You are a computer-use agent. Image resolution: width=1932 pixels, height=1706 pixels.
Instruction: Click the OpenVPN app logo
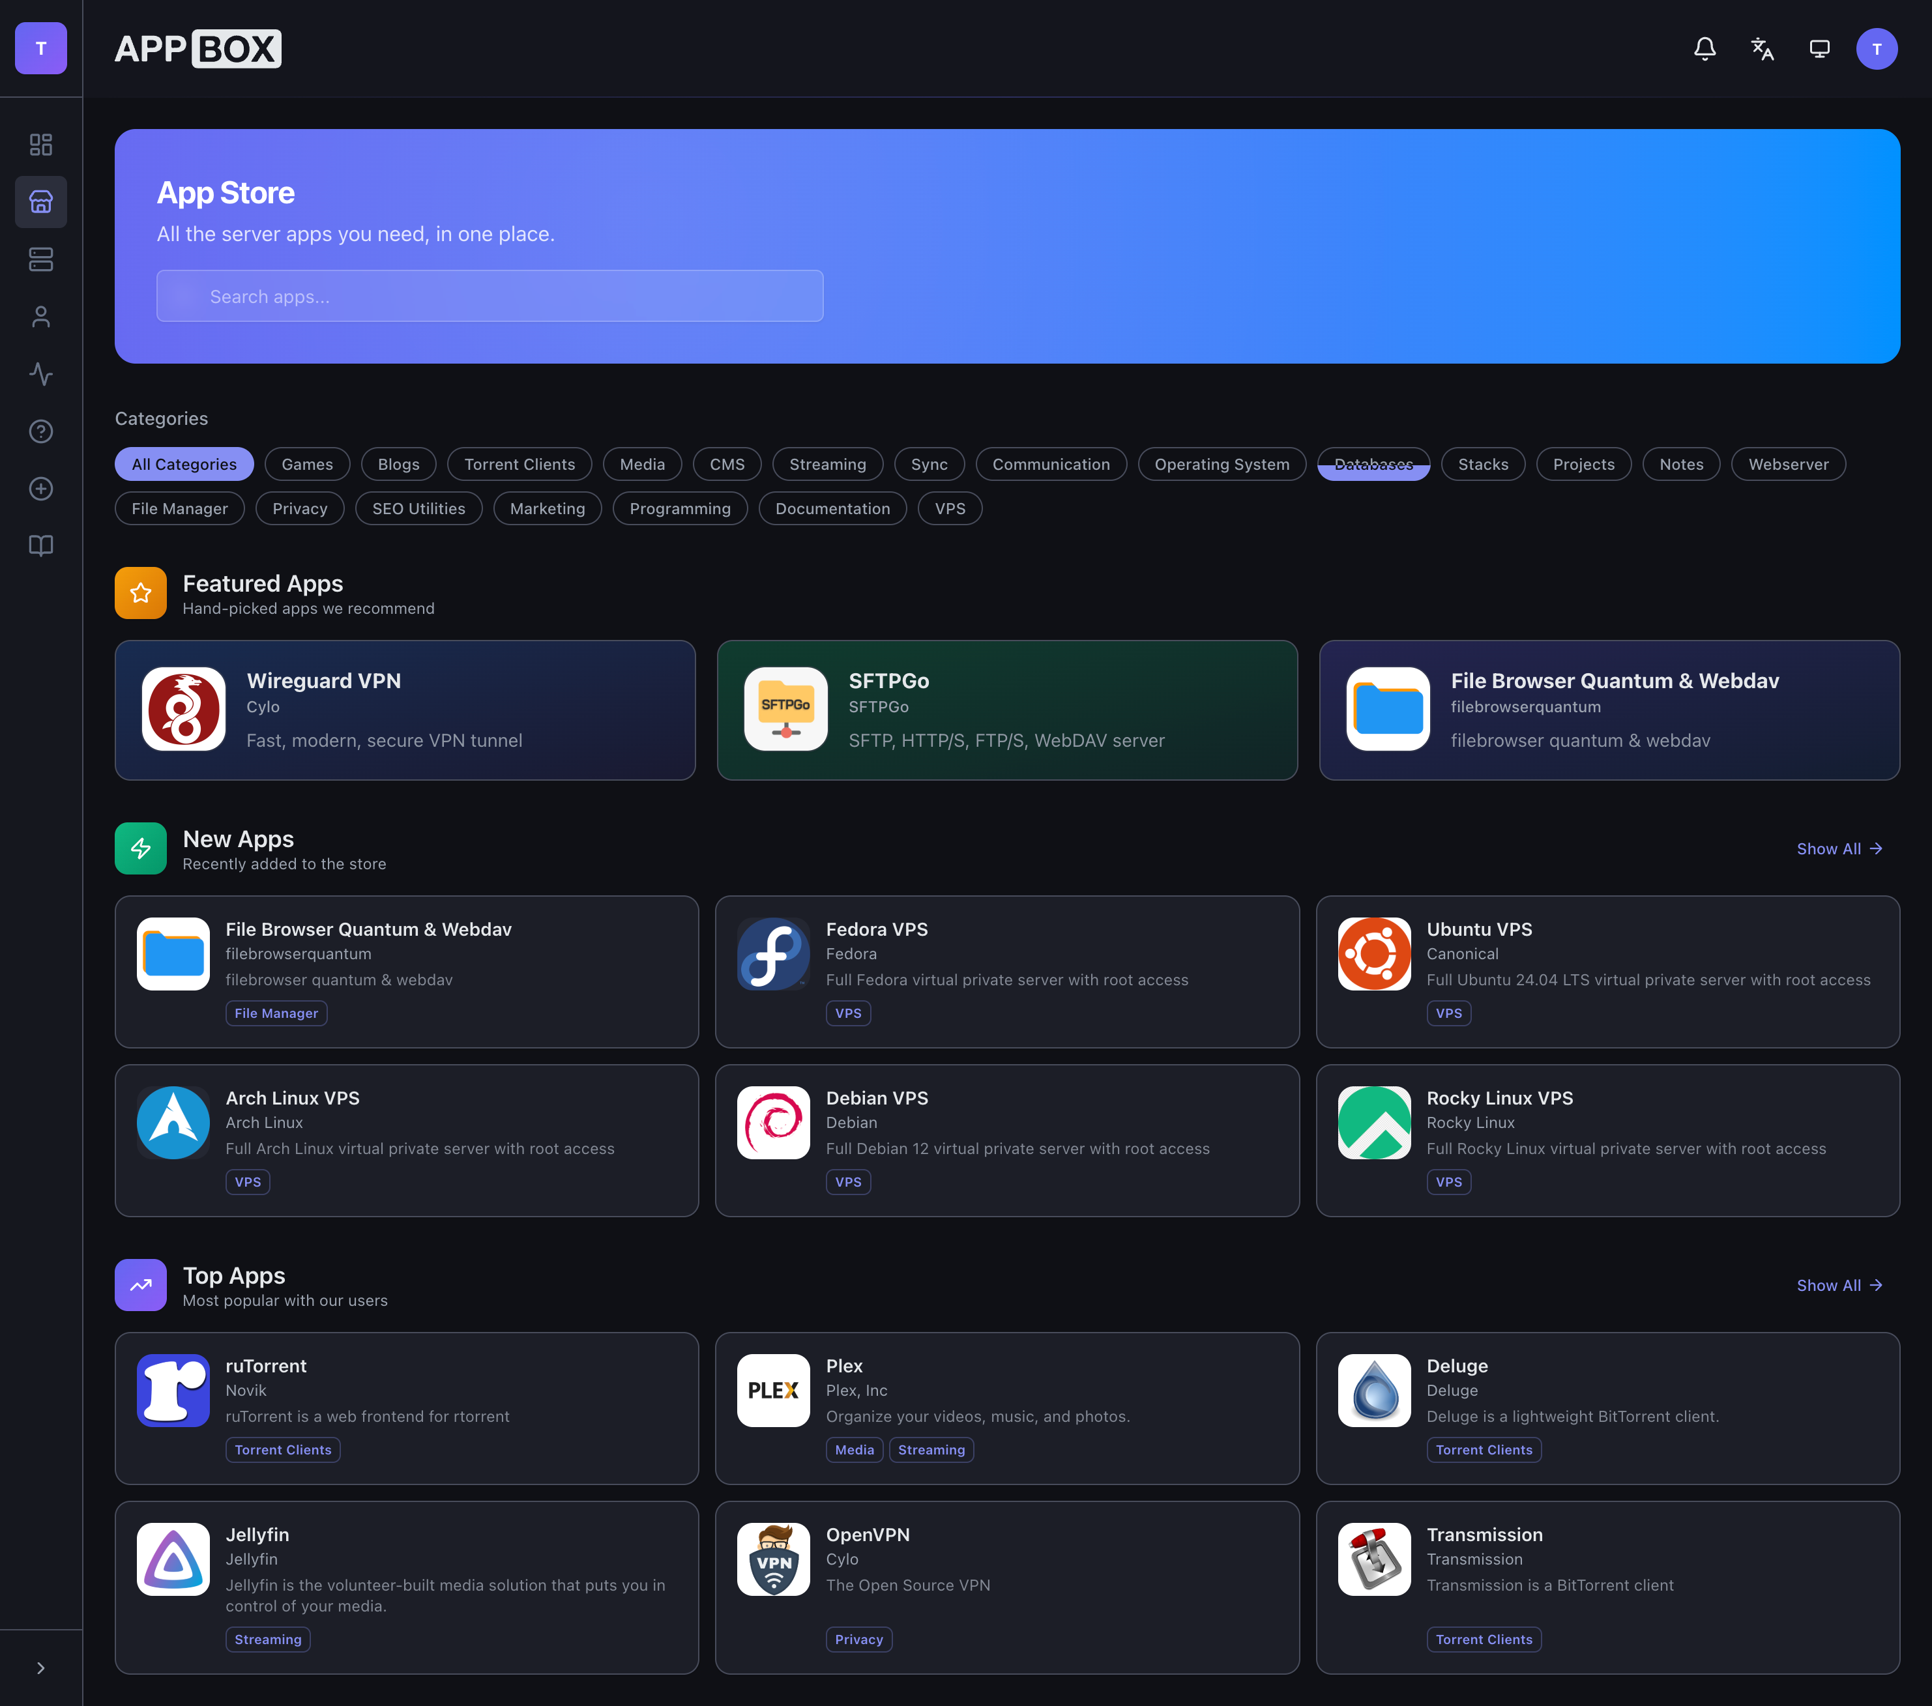tap(773, 1559)
